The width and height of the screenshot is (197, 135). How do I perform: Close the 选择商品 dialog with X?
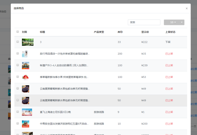187,8
